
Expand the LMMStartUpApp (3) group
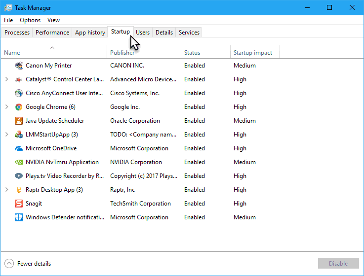(x=7, y=135)
